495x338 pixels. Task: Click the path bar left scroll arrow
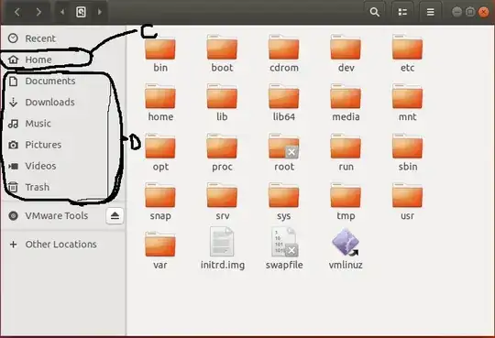click(x=62, y=12)
